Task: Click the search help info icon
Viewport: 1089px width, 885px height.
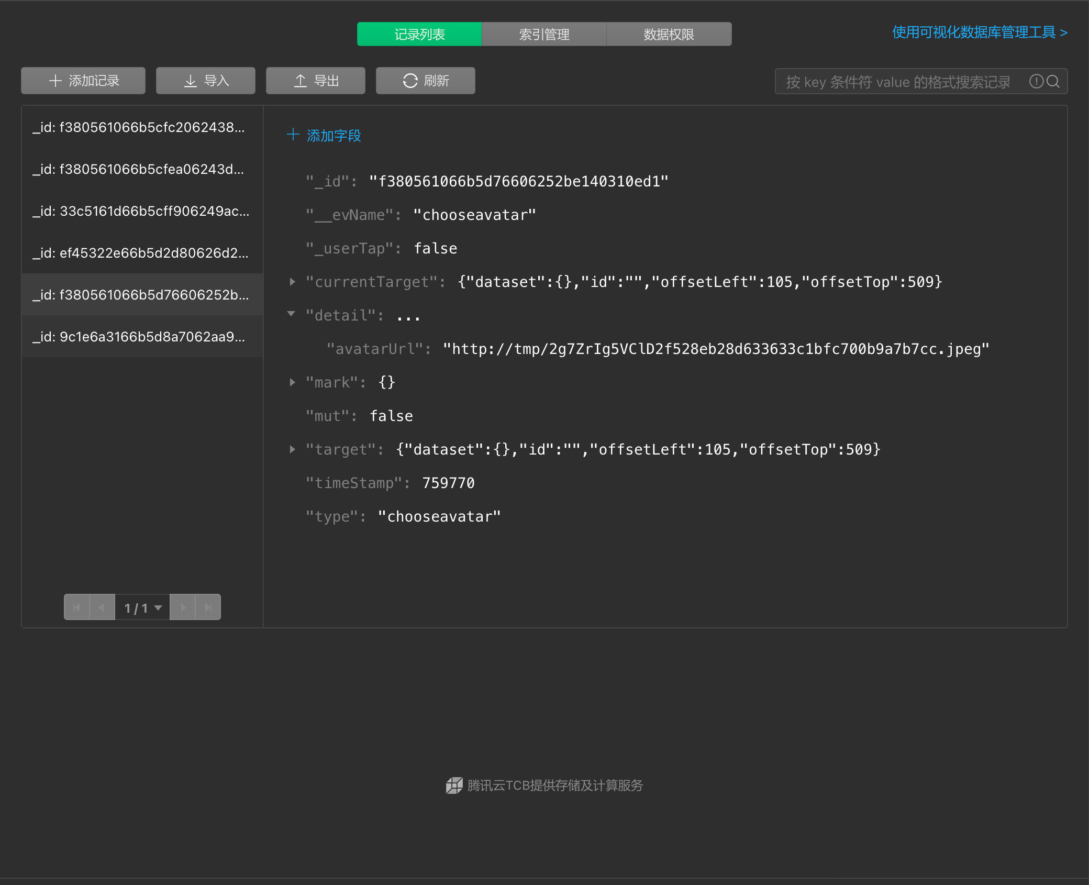Action: 1036,81
